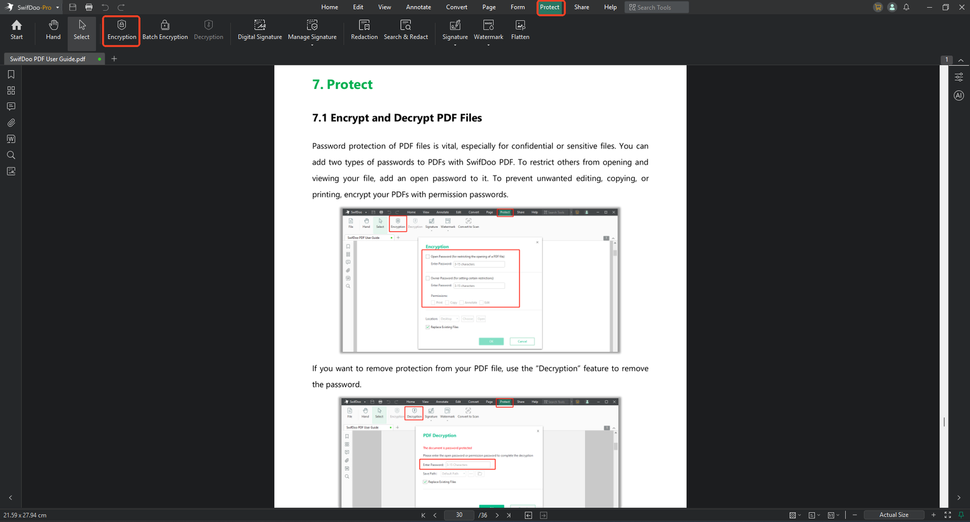Go to previous page
This screenshot has width=970, height=522.
[435, 515]
